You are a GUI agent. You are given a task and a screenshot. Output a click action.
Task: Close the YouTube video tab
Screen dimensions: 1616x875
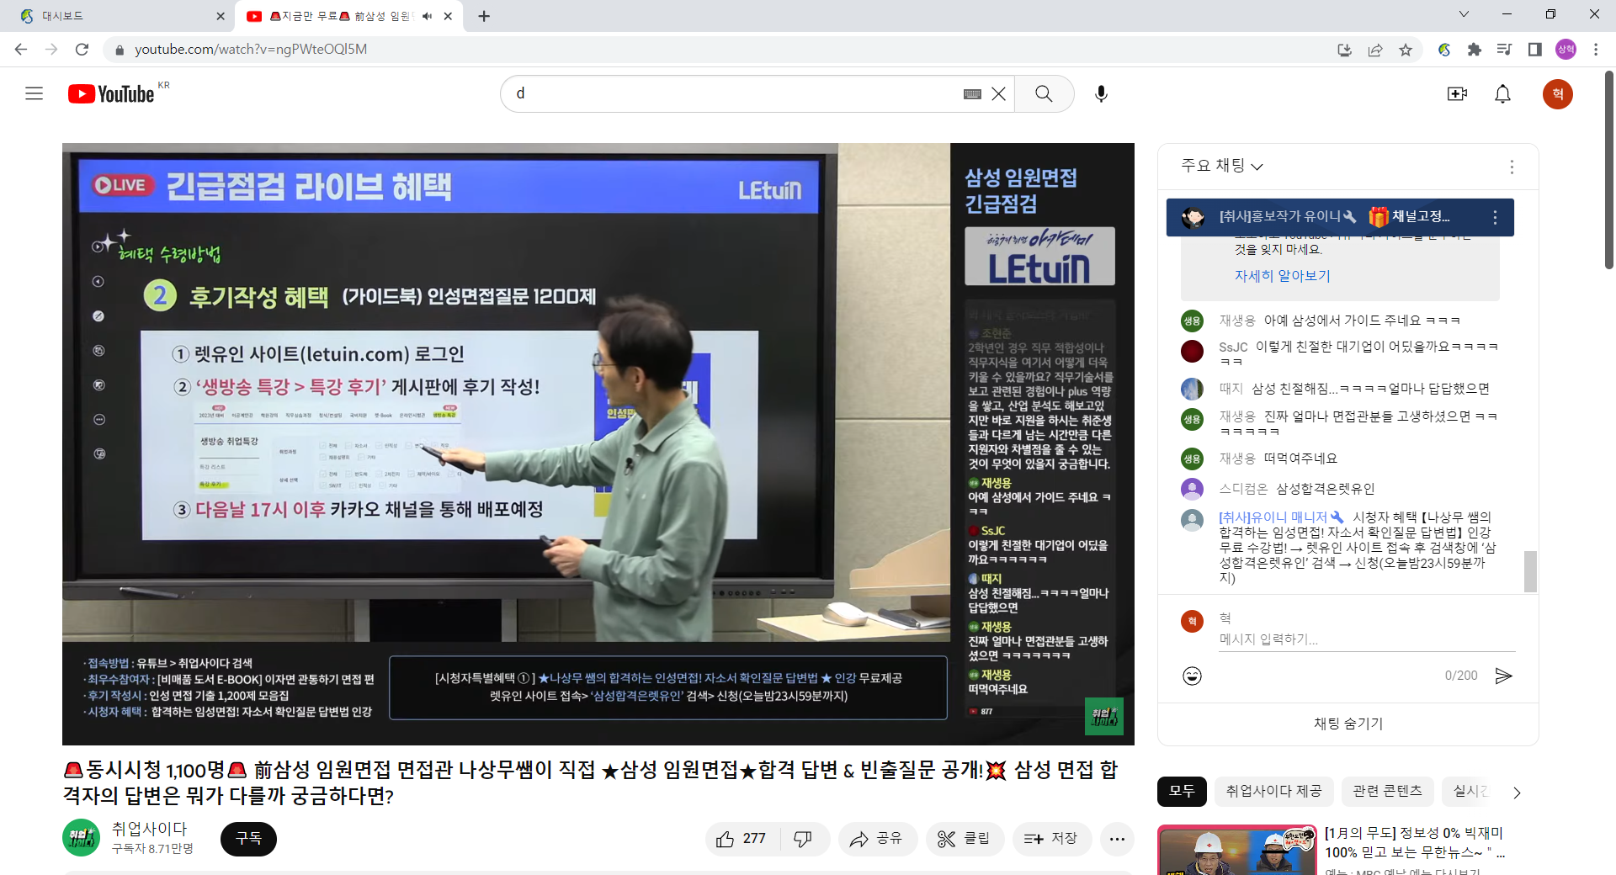pyautogui.click(x=448, y=16)
